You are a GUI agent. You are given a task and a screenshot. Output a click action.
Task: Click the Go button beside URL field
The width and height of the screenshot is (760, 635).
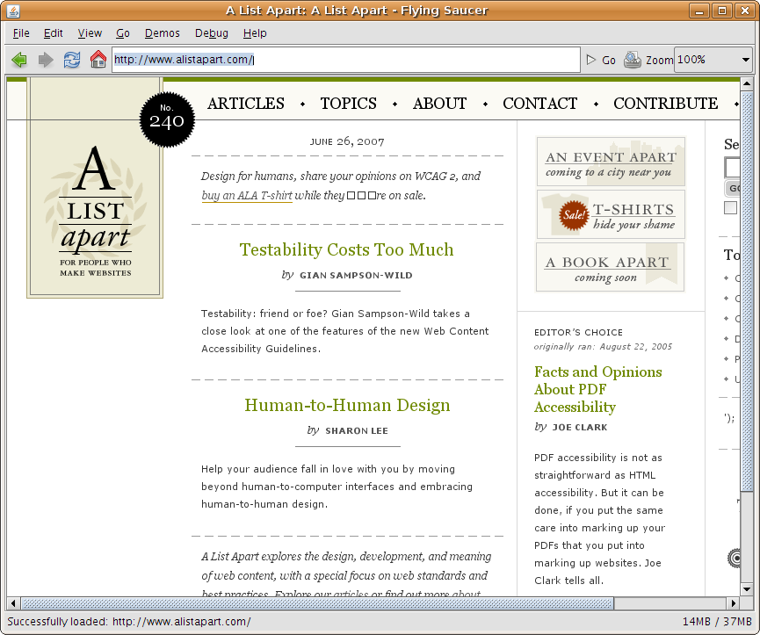pyautogui.click(x=601, y=60)
